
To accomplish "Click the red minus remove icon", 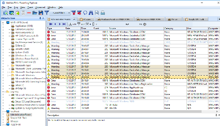I will (x=29, y=13).
